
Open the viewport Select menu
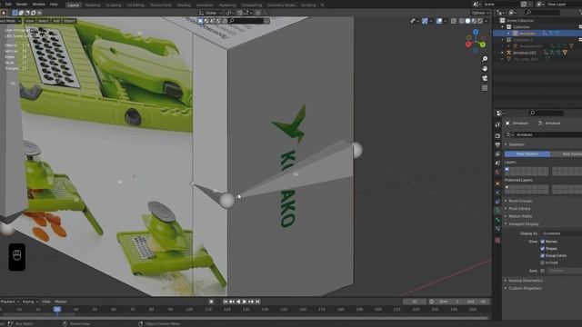(x=43, y=21)
